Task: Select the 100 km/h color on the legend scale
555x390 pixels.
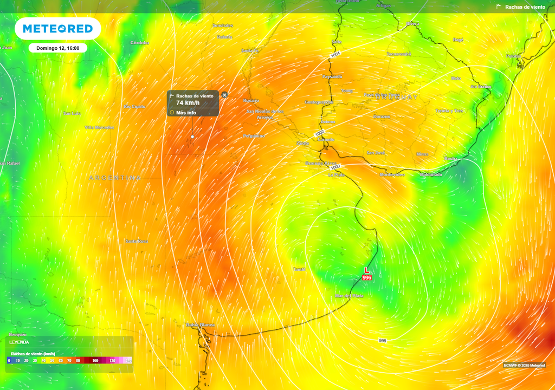Action: (x=95, y=361)
